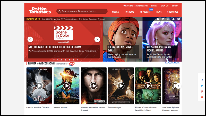Open the YouTube icon in trending bar
Screen dimensions: 206x116
[x=178, y=19]
